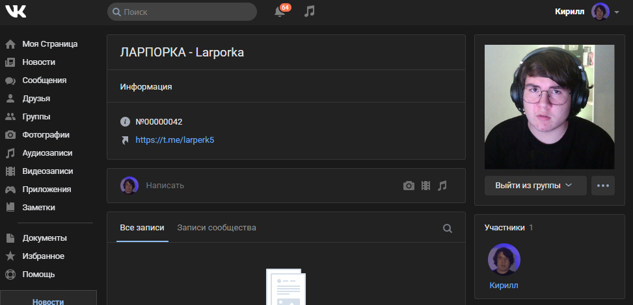Click Кирилл's round avatar in Участники
The width and height of the screenshot is (633, 305).
[x=504, y=260]
